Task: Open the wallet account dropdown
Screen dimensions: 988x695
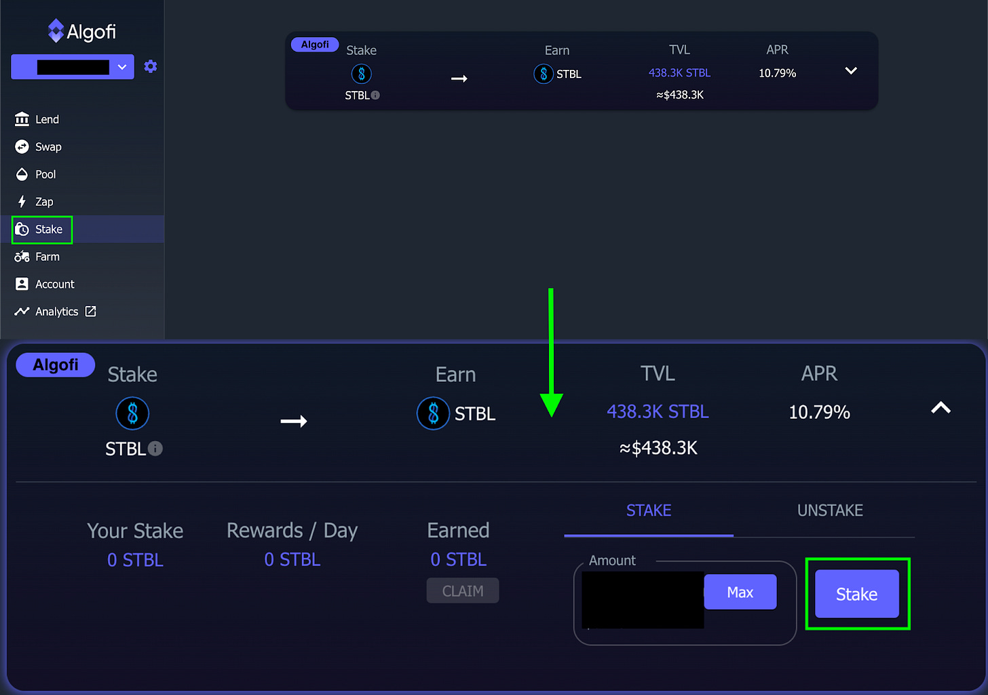Action: [73, 67]
